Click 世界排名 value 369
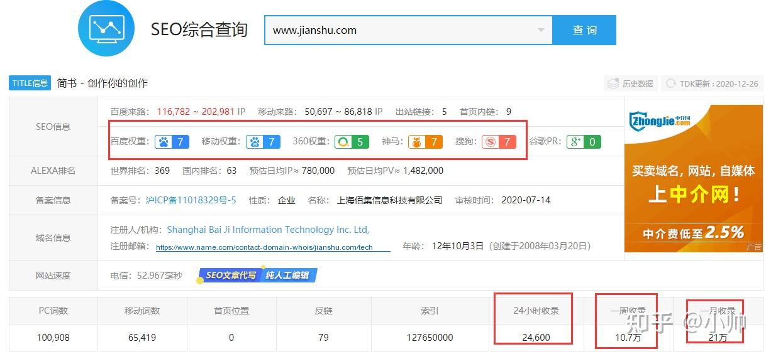766x354 pixels. click(x=162, y=170)
